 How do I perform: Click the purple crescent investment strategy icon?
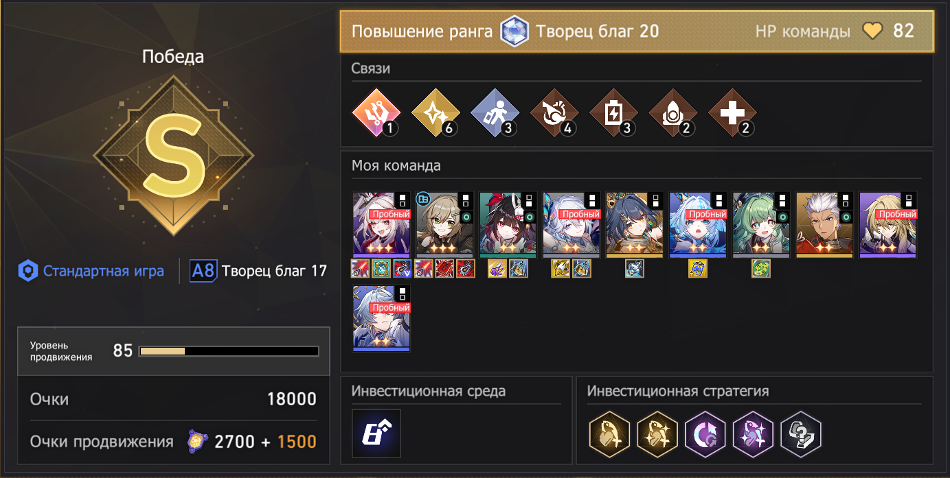pos(705,433)
